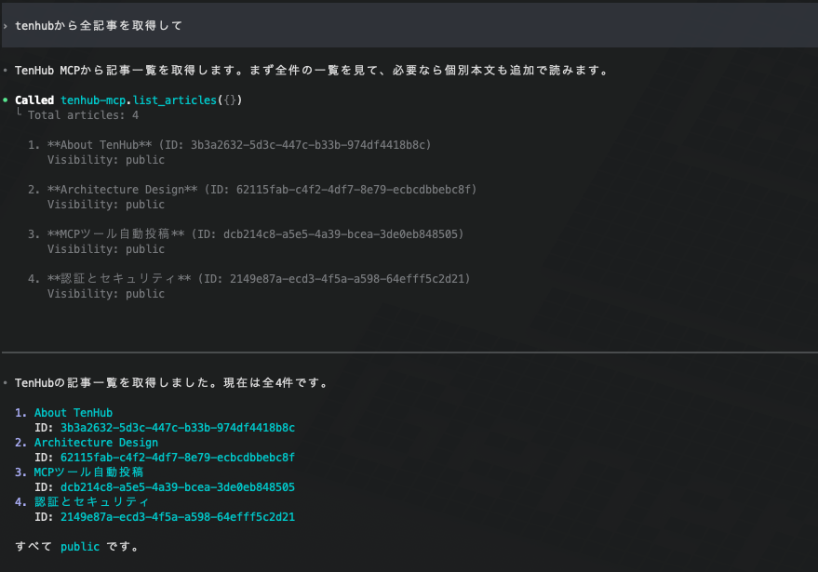Click cyan 'public' in the final line

coord(80,547)
